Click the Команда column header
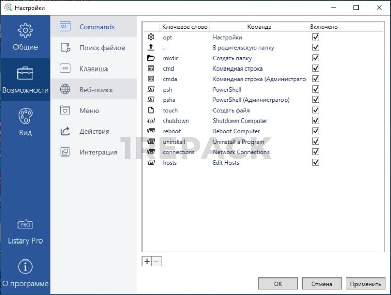391x295 pixels. click(x=259, y=27)
